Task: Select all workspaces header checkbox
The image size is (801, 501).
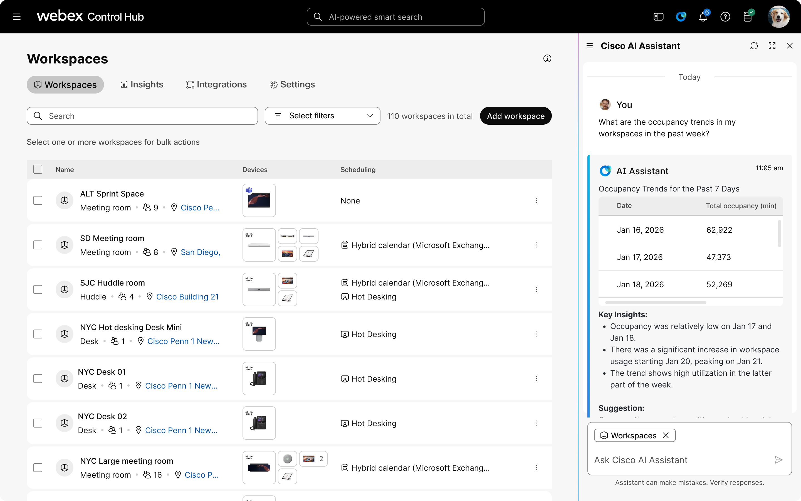Action: (x=38, y=169)
